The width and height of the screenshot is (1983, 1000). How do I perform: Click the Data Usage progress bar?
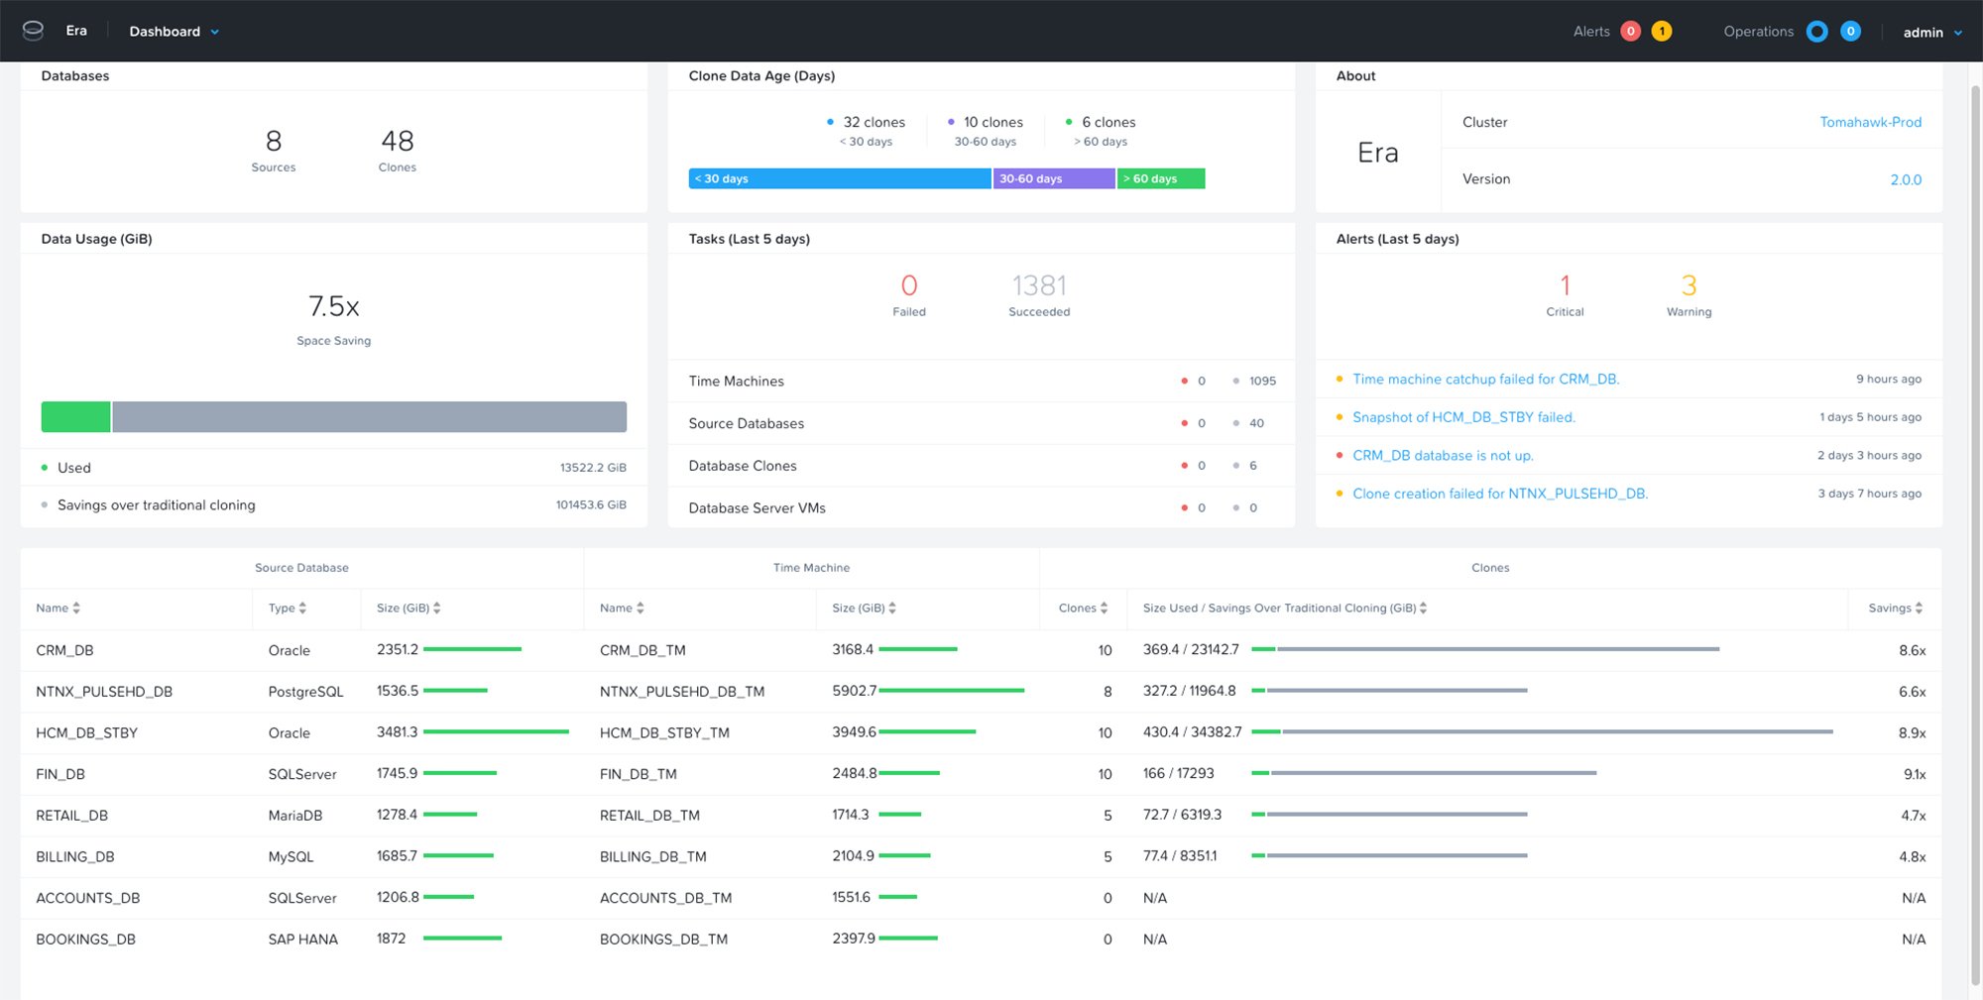coord(333,416)
